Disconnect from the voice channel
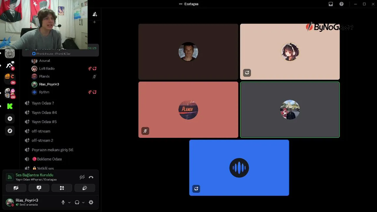Screen dimensions: 377x212 coord(91,177)
